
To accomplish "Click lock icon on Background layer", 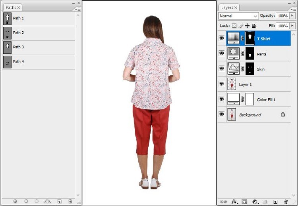I will point(283,114).
